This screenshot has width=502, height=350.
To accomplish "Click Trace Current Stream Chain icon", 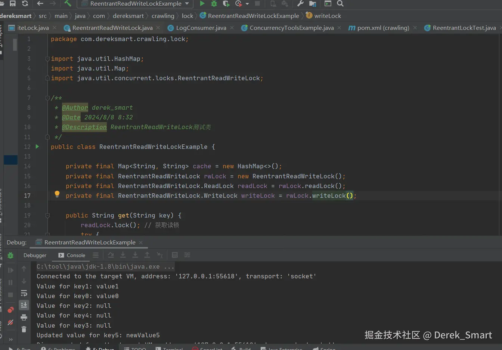I will click(187, 255).
